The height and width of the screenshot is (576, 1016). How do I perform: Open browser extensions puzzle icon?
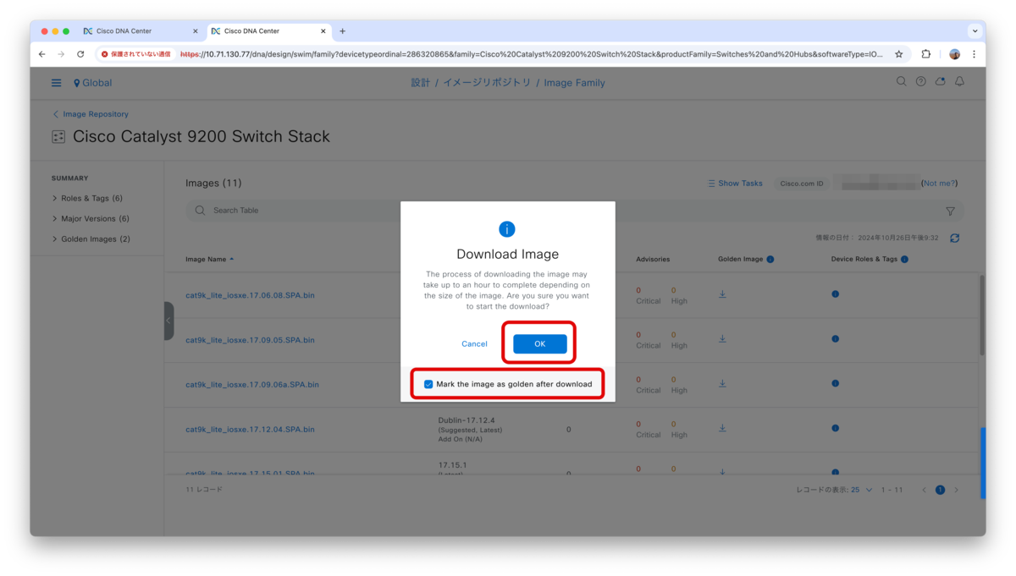(x=926, y=54)
